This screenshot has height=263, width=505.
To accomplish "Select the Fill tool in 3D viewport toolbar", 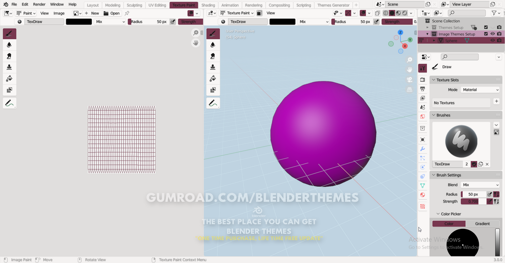I will pyautogui.click(x=213, y=78).
